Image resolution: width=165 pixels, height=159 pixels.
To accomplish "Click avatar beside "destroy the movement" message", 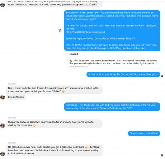I will [x=3, y=126].
